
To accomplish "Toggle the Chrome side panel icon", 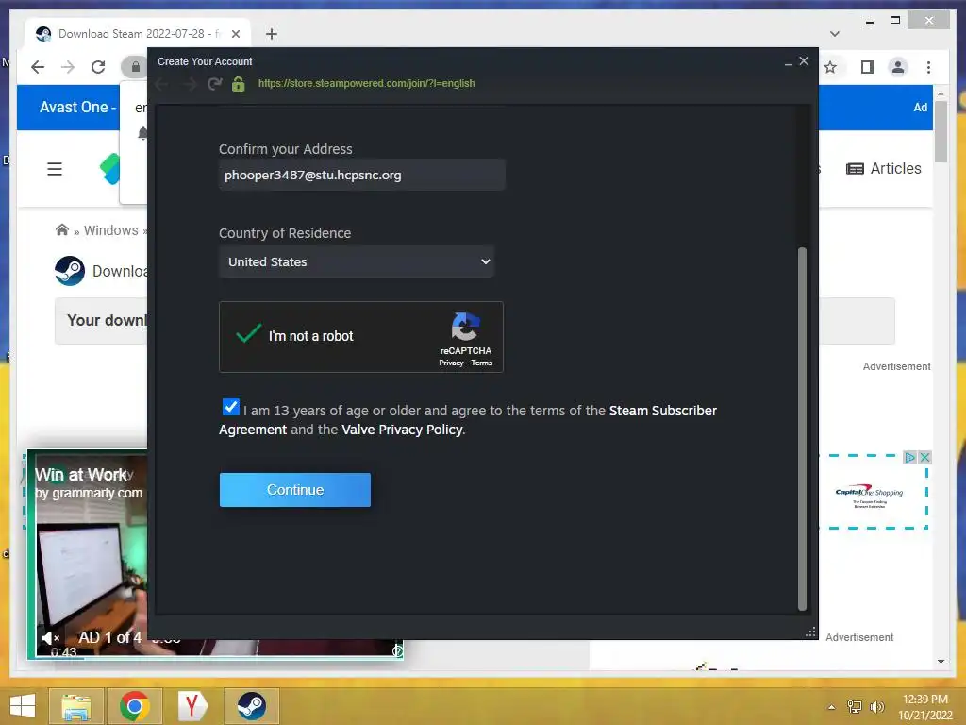I will (868, 67).
